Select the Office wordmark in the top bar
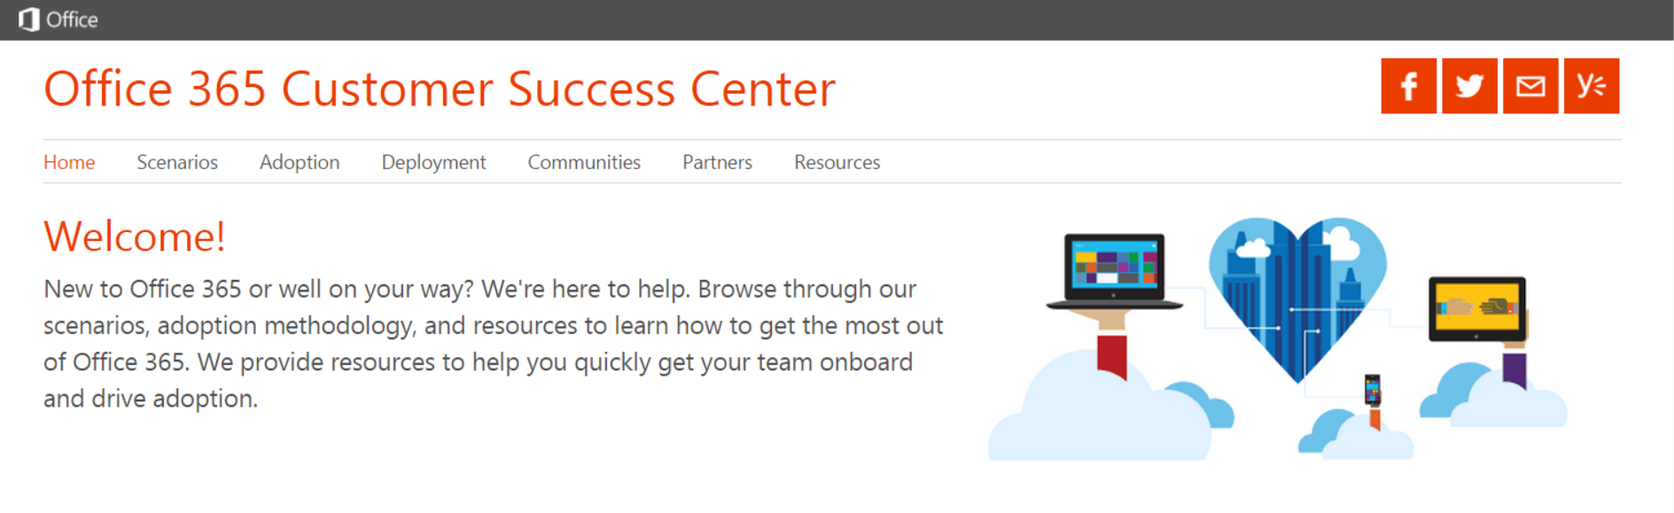Viewport: 1674px width, 513px height. click(74, 19)
